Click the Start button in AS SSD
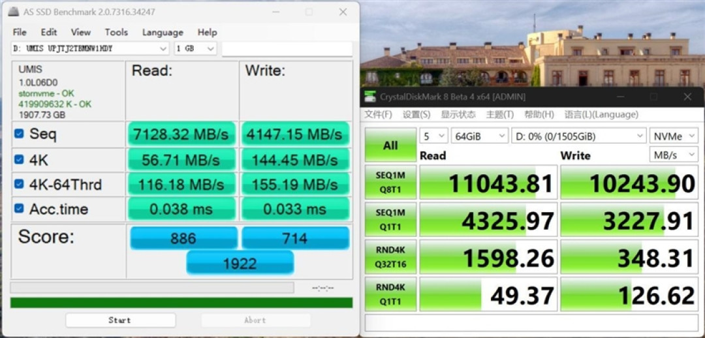Viewport: 705px width, 338px height. 120,320
